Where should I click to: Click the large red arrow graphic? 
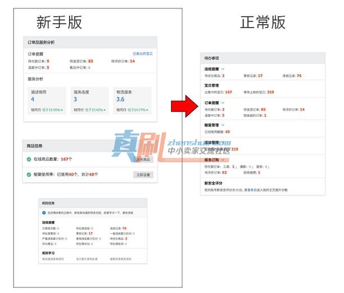coord(185,106)
